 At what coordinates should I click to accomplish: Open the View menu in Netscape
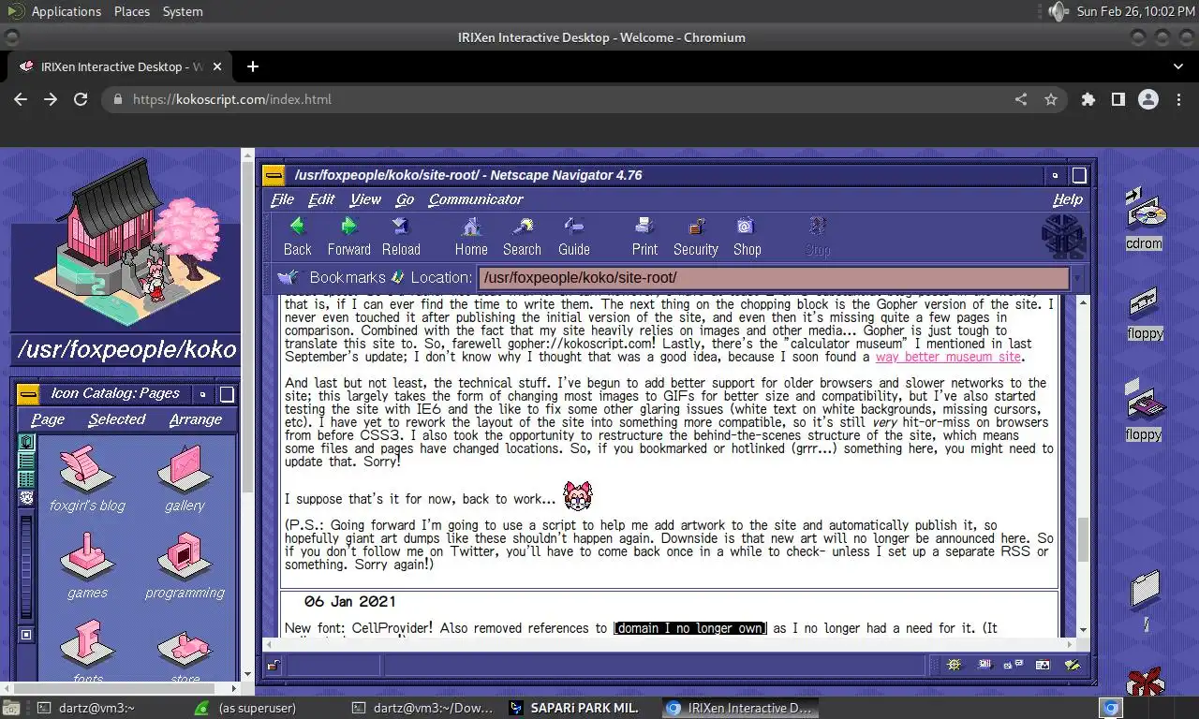365,199
